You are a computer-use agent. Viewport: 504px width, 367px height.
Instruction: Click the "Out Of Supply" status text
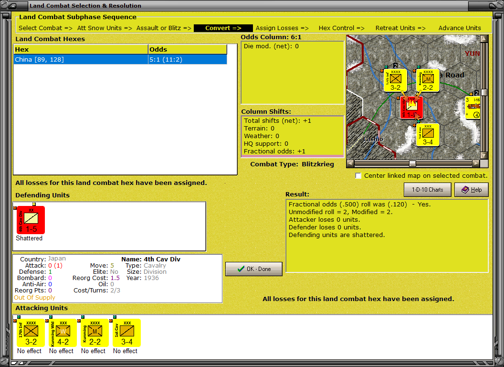(35, 297)
